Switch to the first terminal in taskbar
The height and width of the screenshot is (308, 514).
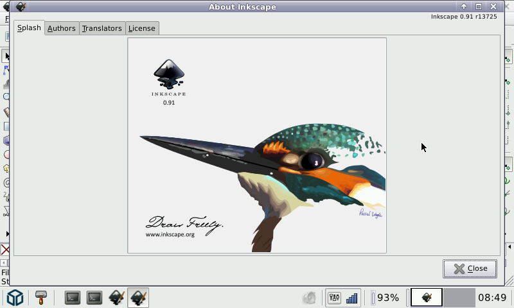[x=73, y=298]
